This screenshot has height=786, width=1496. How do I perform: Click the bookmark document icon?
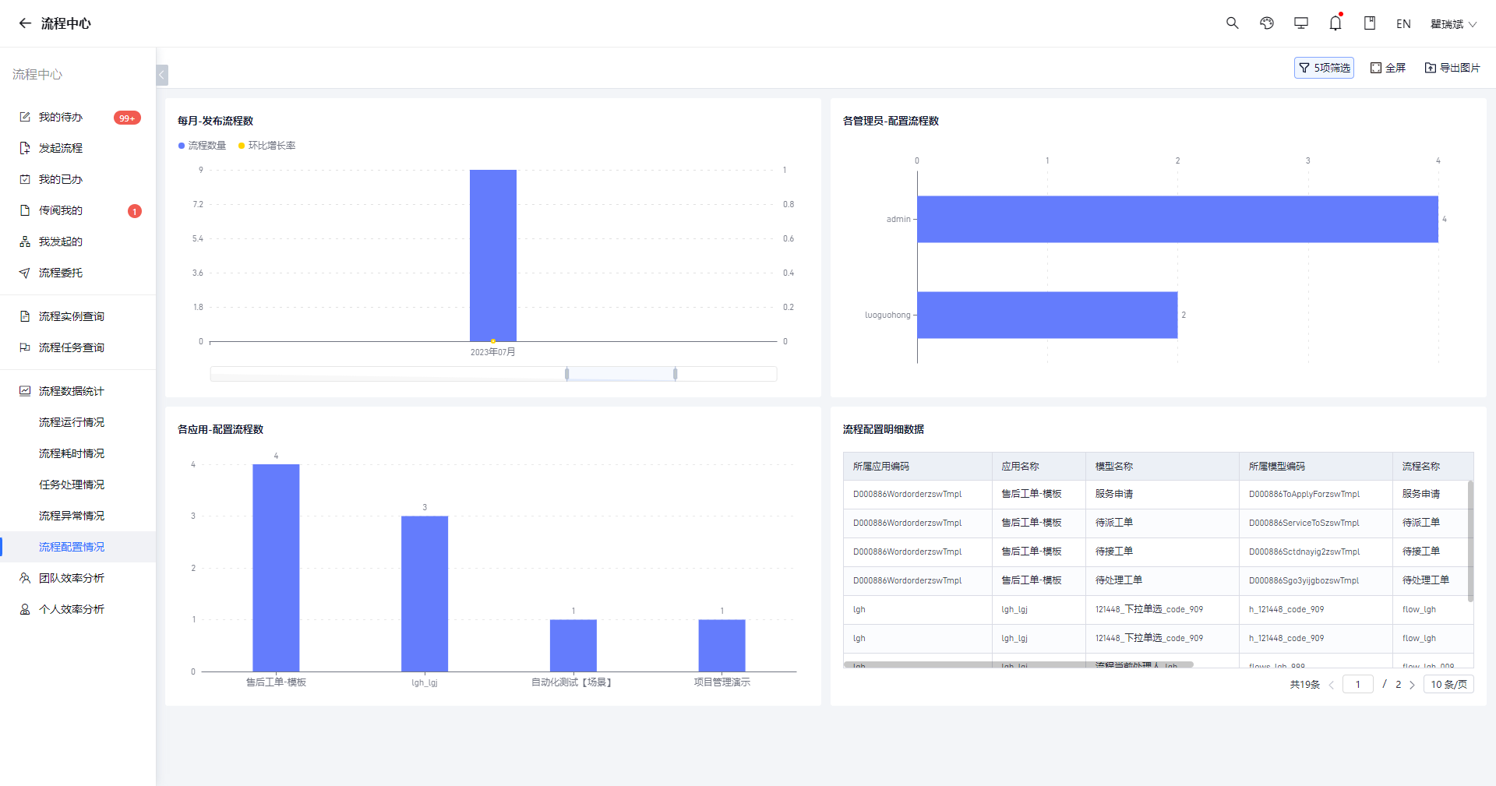click(1370, 23)
